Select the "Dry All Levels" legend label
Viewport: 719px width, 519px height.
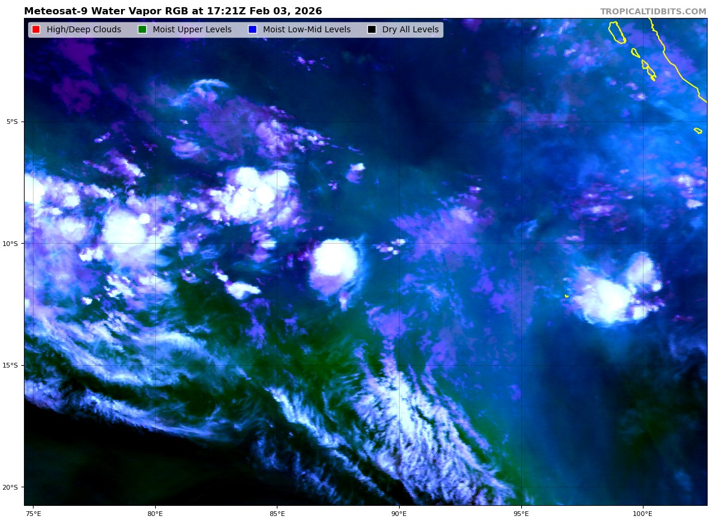[410, 30]
